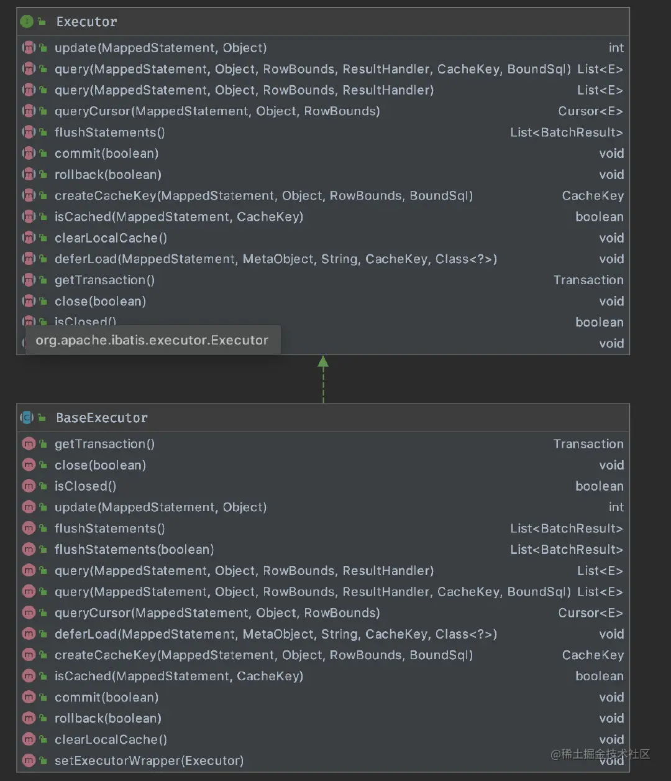
Task: Click the interface icon beside Executor title
Action: 27,22
